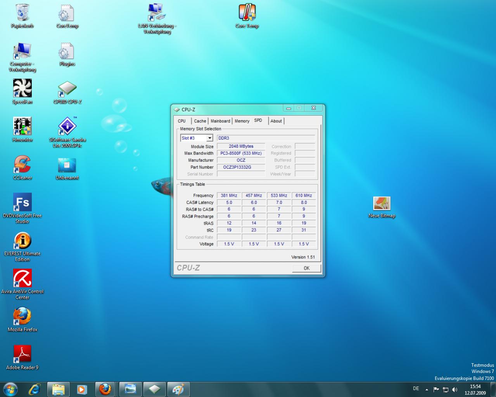The image size is (496, 397).
Task: Open Avira AntiVir Control Center icon
Action: 22,284
